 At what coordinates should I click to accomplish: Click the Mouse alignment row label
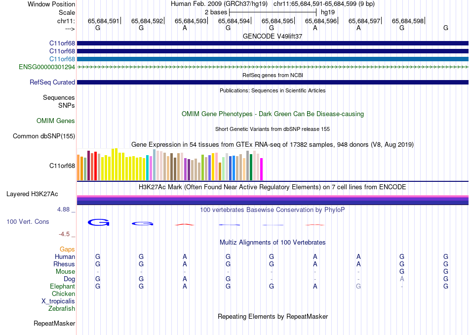click(65, 272)
